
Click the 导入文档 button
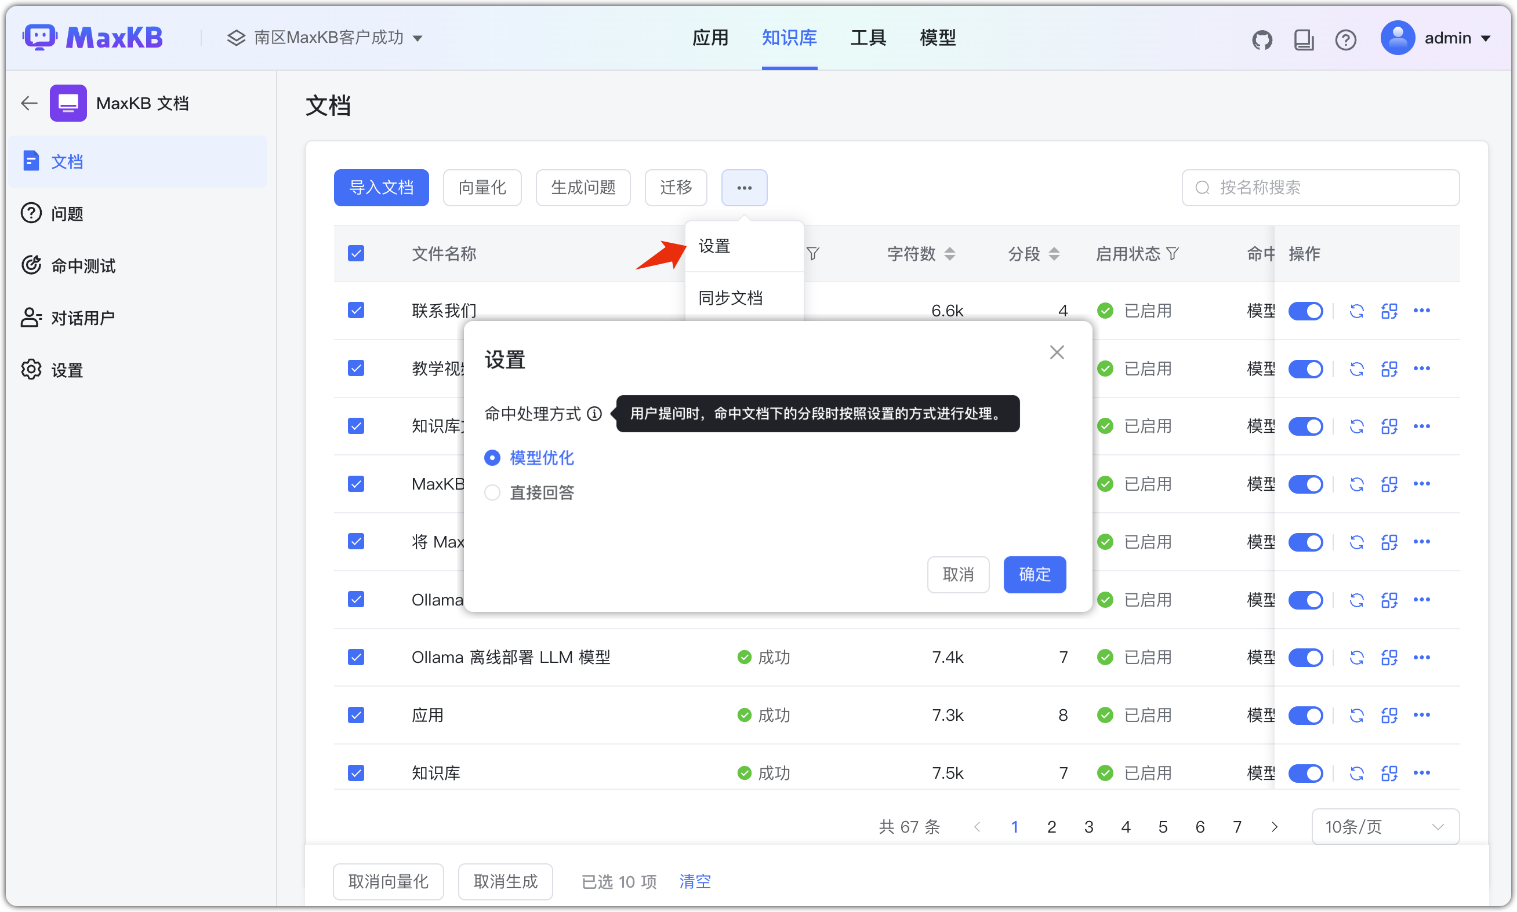pyautogui.click(x=381, y=187)
